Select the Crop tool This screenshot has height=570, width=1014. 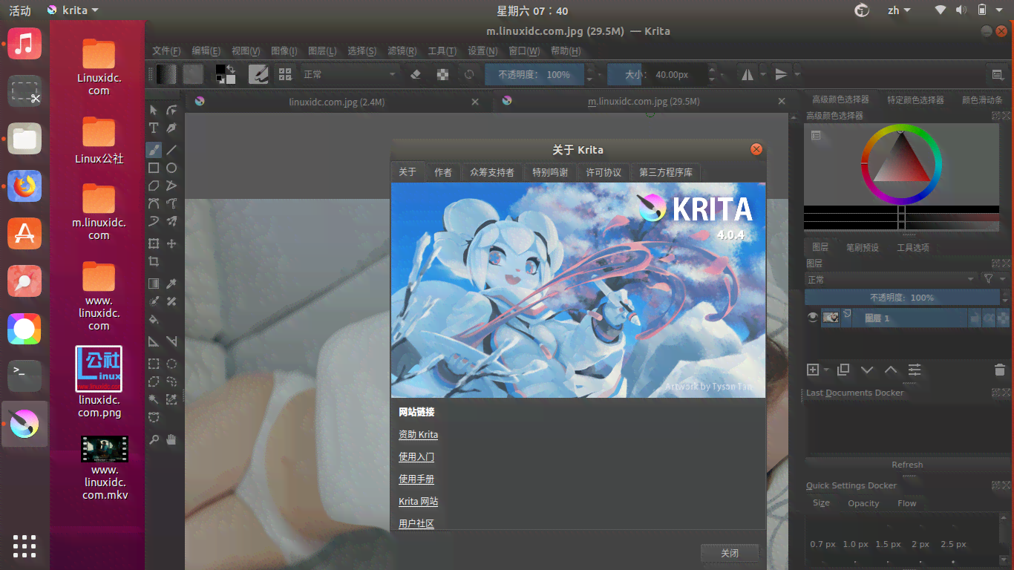154,261
